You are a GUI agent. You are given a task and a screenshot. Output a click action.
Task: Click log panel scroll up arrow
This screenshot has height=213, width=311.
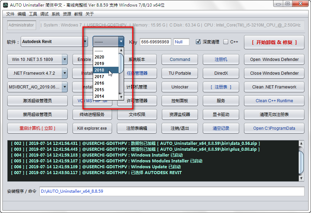(301, 143)
